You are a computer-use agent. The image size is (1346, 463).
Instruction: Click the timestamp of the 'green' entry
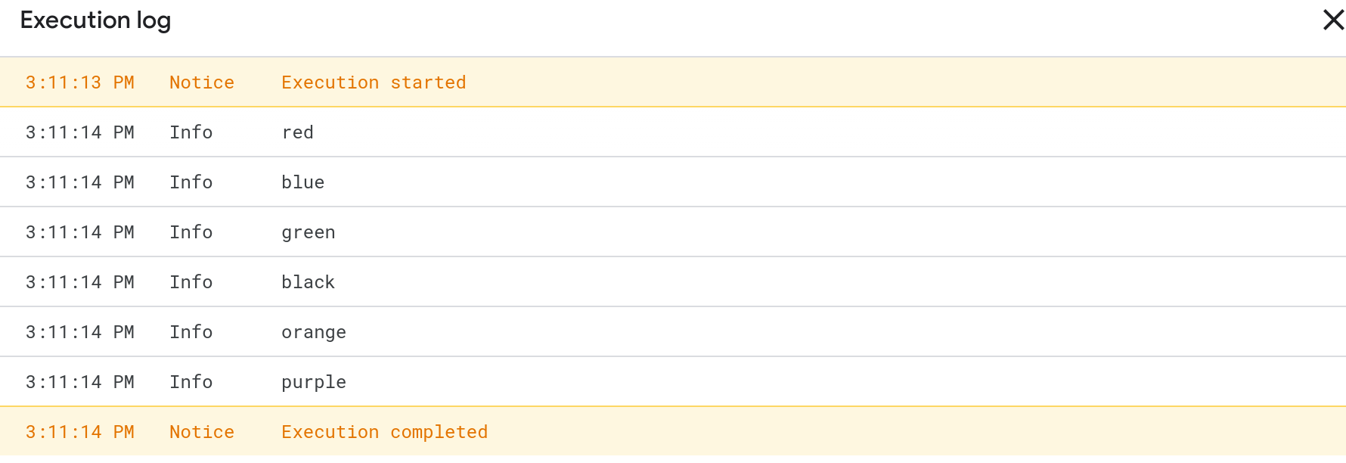pos(79,232)
